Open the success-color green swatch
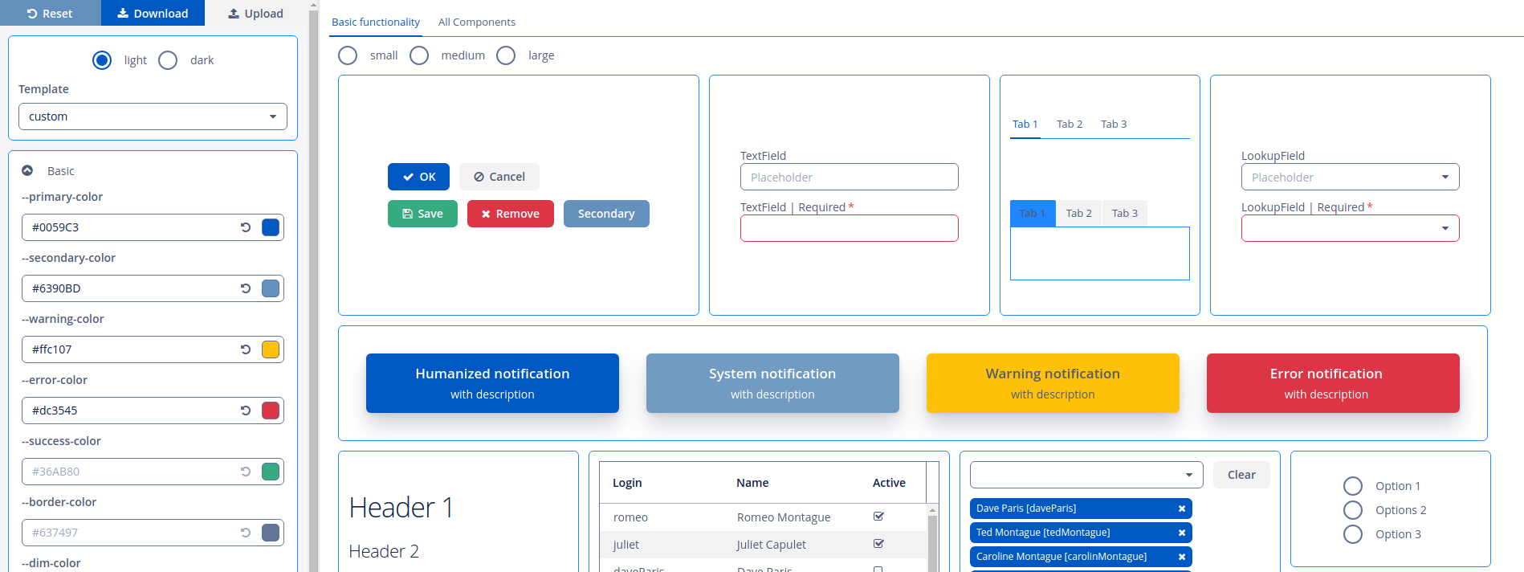Image resolution: width=1524 pixels, height=572 pixels. 271,472
